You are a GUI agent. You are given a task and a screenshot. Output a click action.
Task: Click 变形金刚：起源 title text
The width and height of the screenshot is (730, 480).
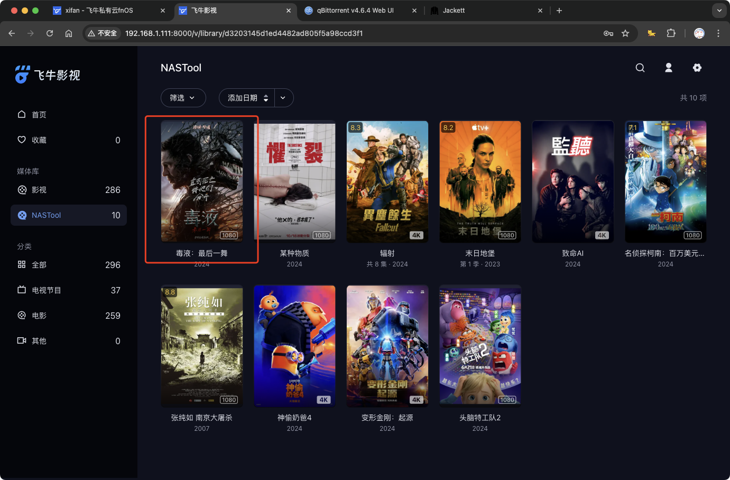click(x=387, y=418)
